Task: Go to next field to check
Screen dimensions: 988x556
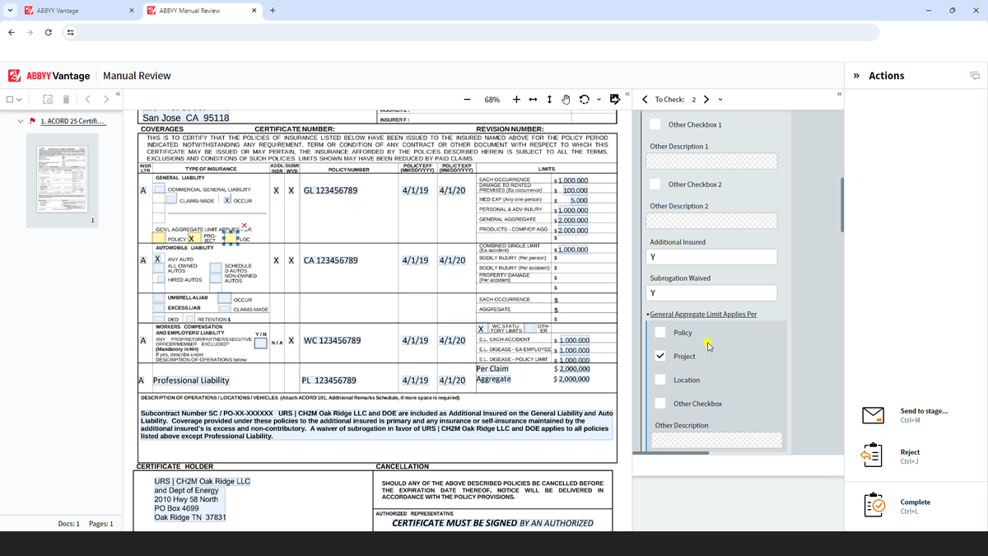Action: tap(706, 100)
